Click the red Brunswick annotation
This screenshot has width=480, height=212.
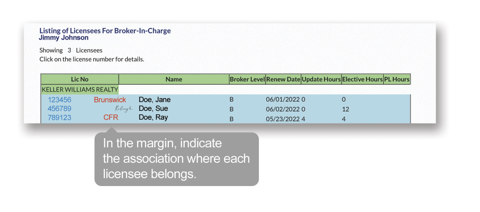(110, 100)
